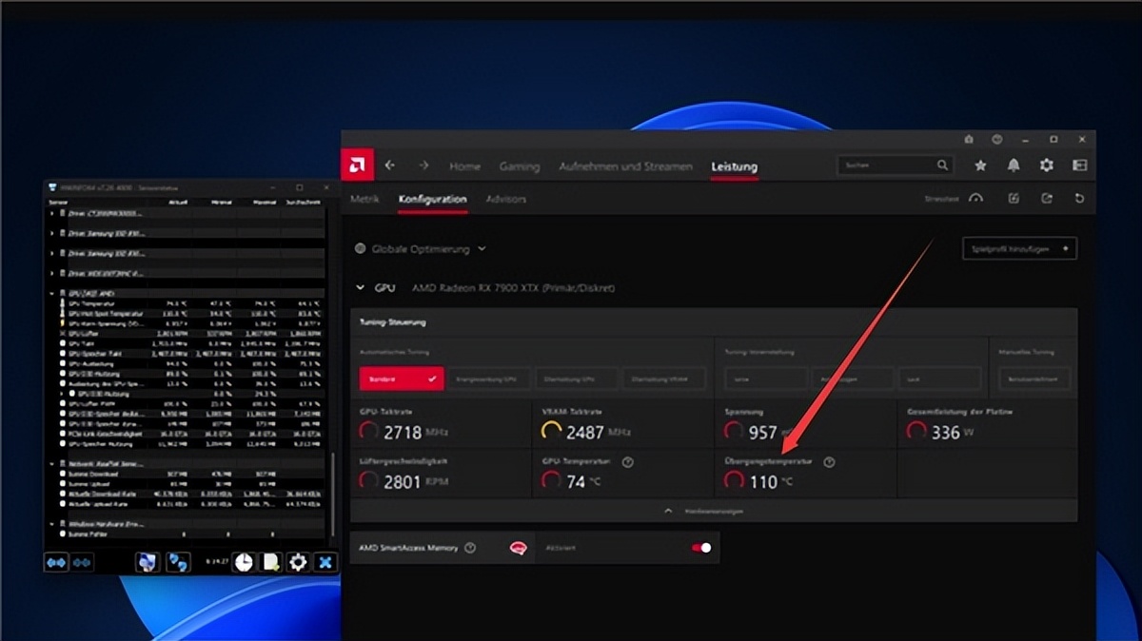1142x641 pixels.
Task: Click Spielprofil hinzufügen button
Action: click(x=1019, y=249)
